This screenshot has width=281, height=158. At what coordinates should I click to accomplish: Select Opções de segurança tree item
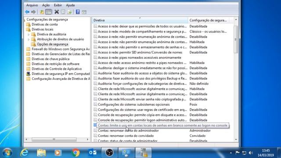(53, 44)
